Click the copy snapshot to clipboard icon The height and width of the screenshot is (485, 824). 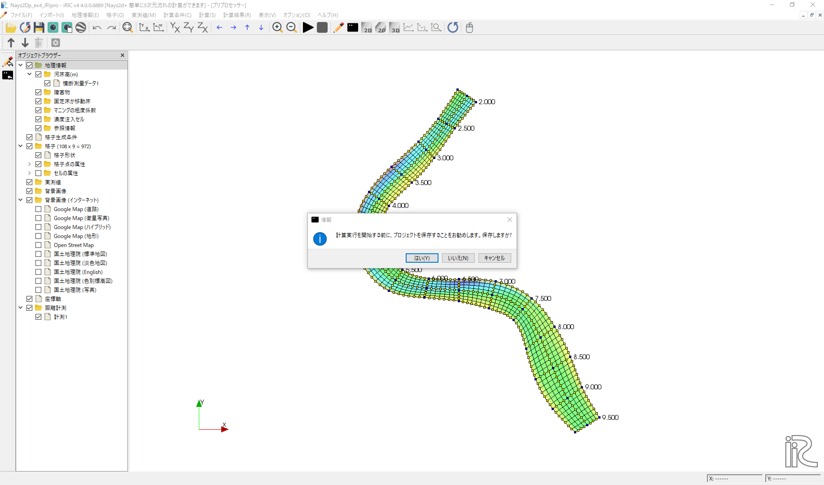(x=67, y=28)
